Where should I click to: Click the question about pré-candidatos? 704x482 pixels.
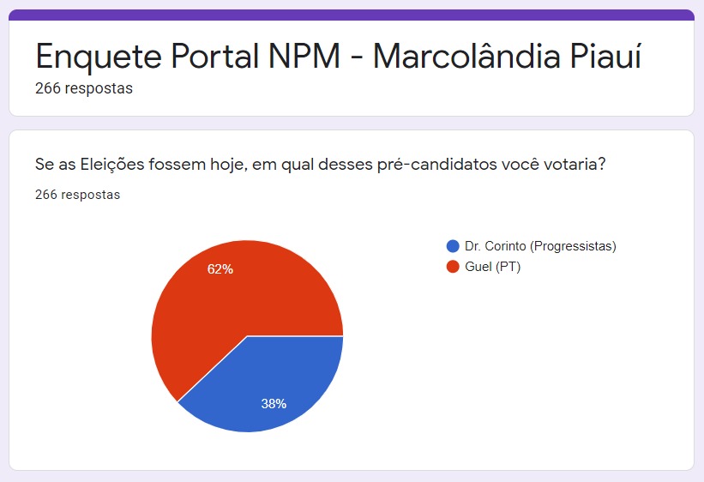coord(320,165)
